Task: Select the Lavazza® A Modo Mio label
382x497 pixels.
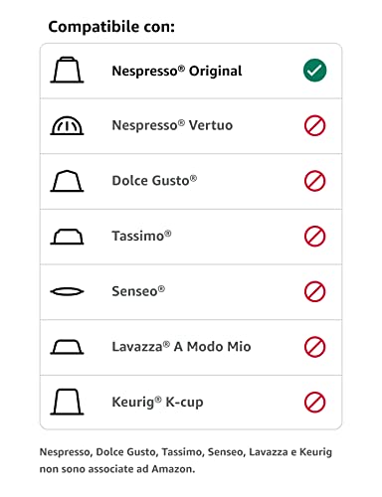Action: point(181,347)
